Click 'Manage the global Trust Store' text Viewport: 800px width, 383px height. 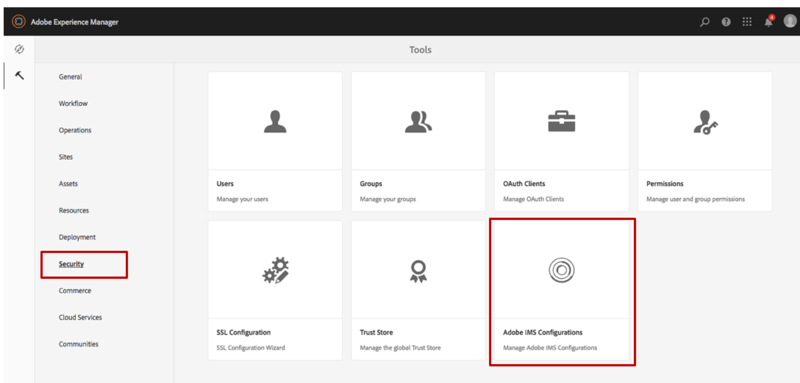pyautogui.click(x=400, y=348)
